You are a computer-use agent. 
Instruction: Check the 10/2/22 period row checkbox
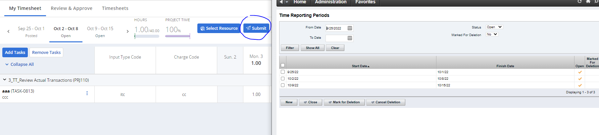283,78
